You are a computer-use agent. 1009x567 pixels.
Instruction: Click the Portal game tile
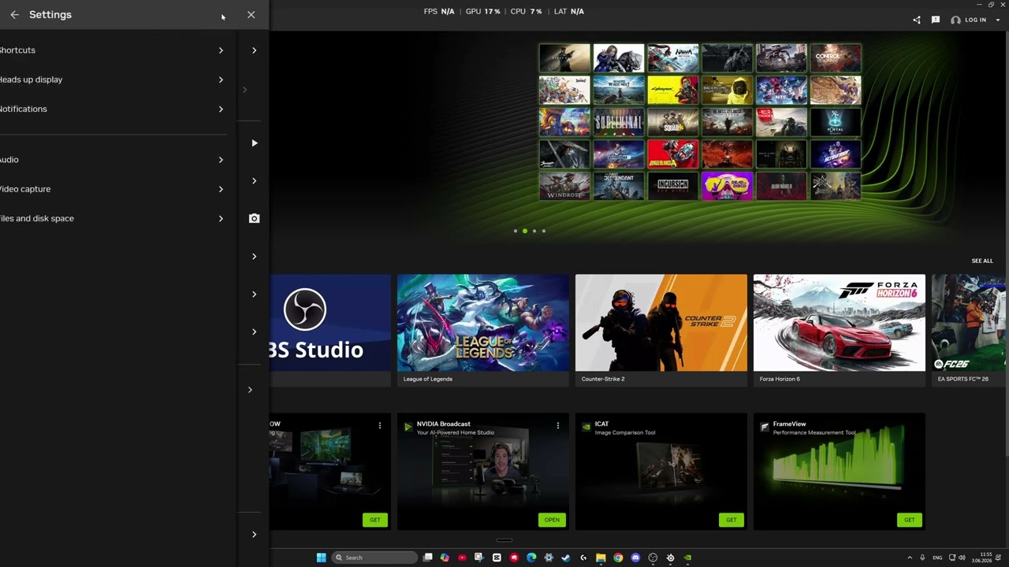836,123
